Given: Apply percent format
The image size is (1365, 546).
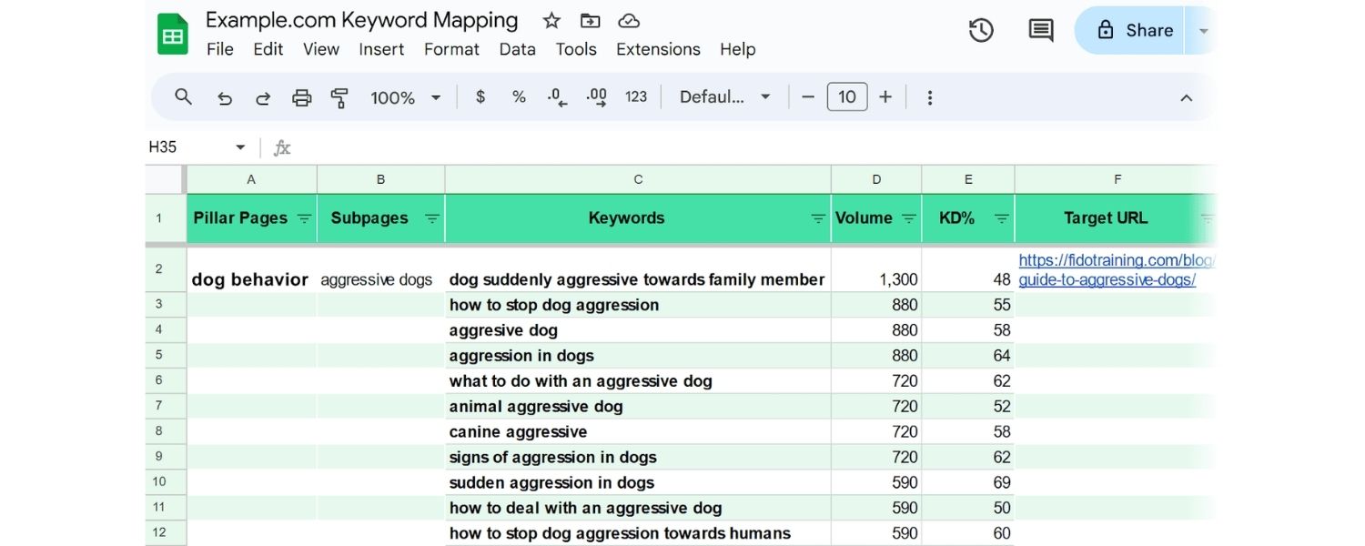Looking at the screenshot, I should (x=519, y=96).
